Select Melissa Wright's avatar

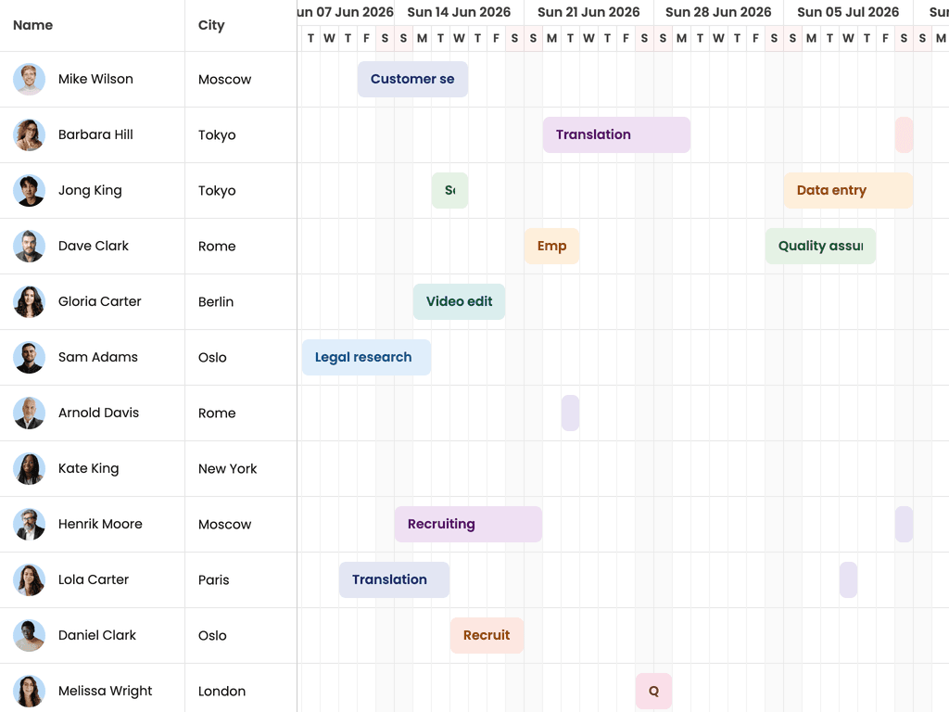(29, 692)
